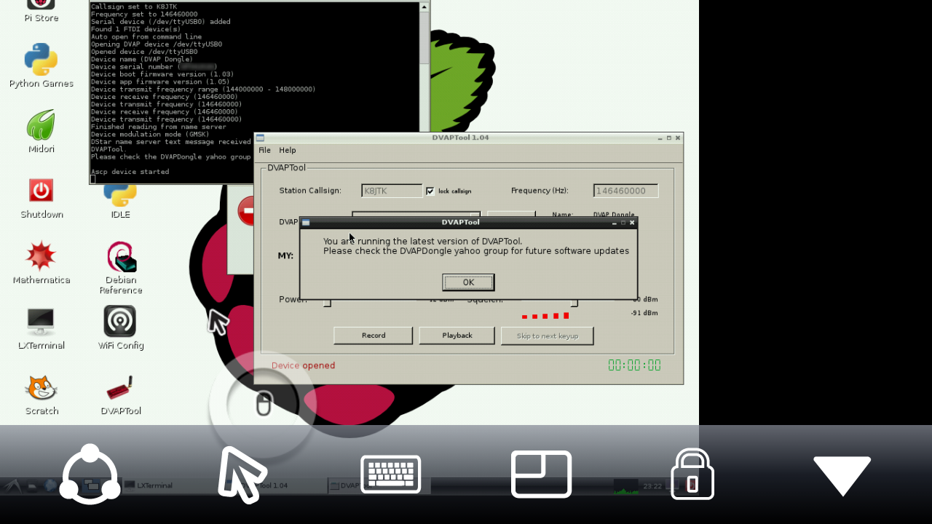Viewport: 932px width, 524px height.
Task: Open the Pi Store desktop icon
Action: coord(42,11)
